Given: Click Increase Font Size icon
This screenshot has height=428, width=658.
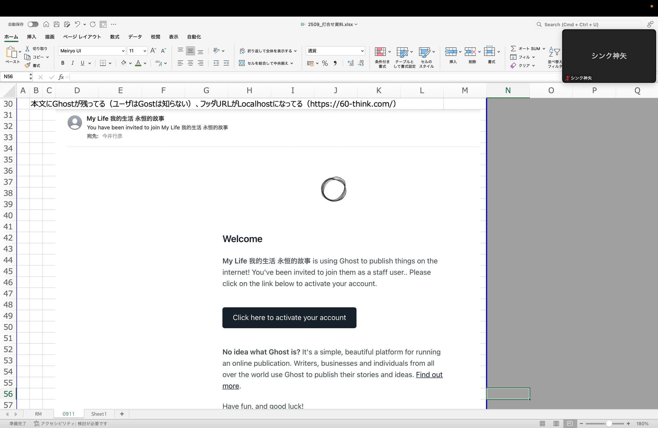Looking at the screenshot, I should (153, 51).
